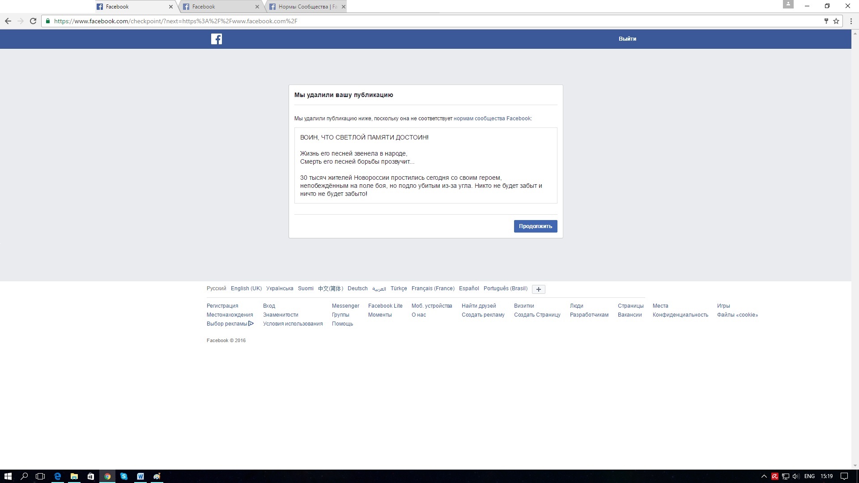The width and height of the screenshot is (859, 483).
Task: Click Создать Страницу footer link
Action: click(537, 315)
